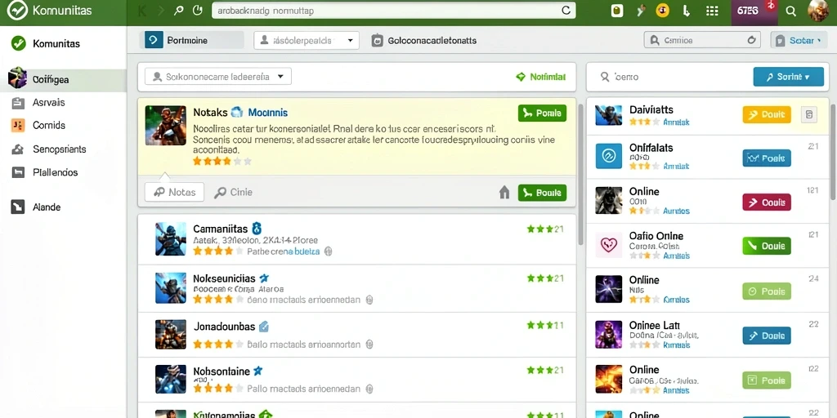Click the home icon beside the green Poule button
Viewport: 837px width, 418px height.
(x=504, y=193)
